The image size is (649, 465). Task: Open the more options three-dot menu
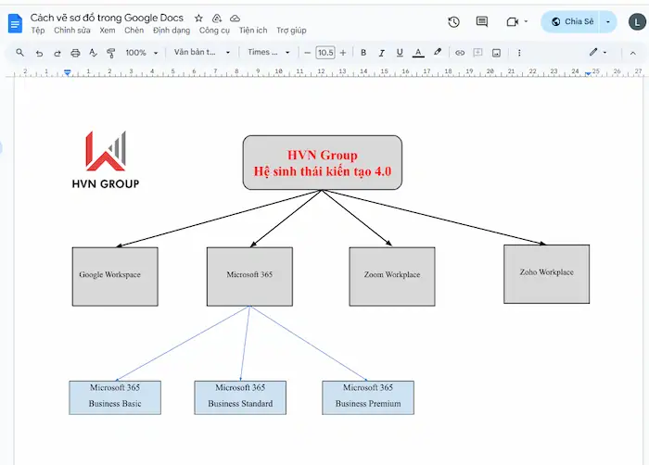tap(519, 53)
